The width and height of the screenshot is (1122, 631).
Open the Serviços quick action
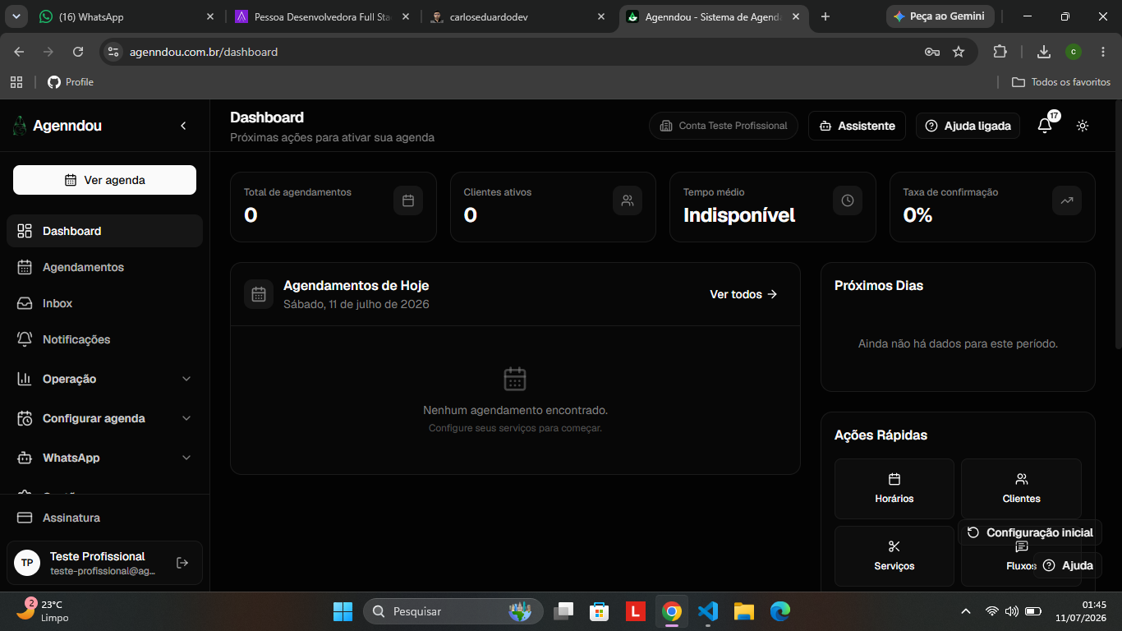click(x=894, y=556)
